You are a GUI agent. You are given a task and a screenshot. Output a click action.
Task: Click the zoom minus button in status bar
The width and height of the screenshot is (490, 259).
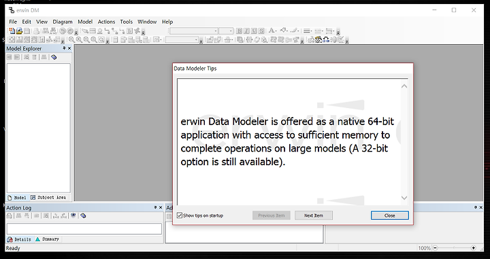click(x=436, y=248)
